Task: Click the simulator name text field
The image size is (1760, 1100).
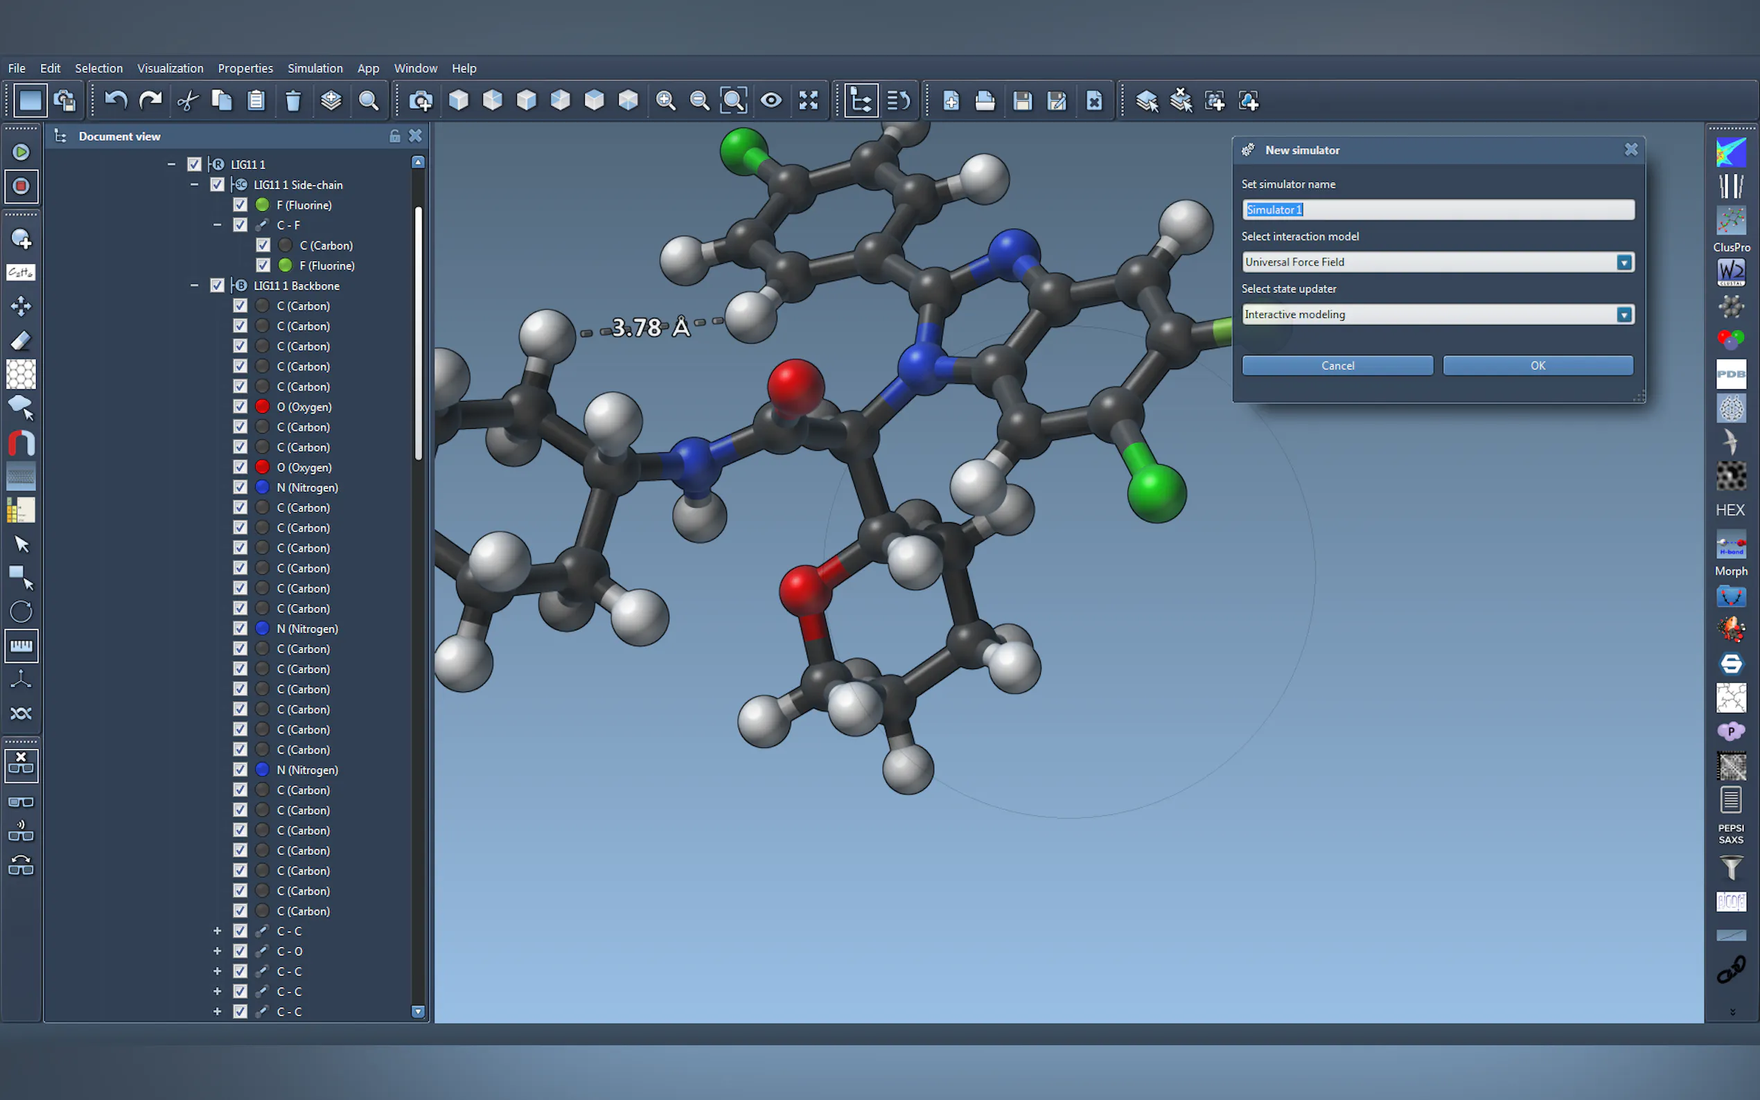Action: coord(1437,211)
